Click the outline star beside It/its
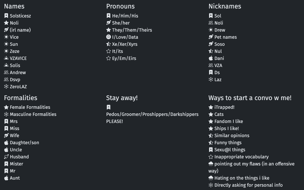This screenshot has height=190, width=304. click(108, 51)
